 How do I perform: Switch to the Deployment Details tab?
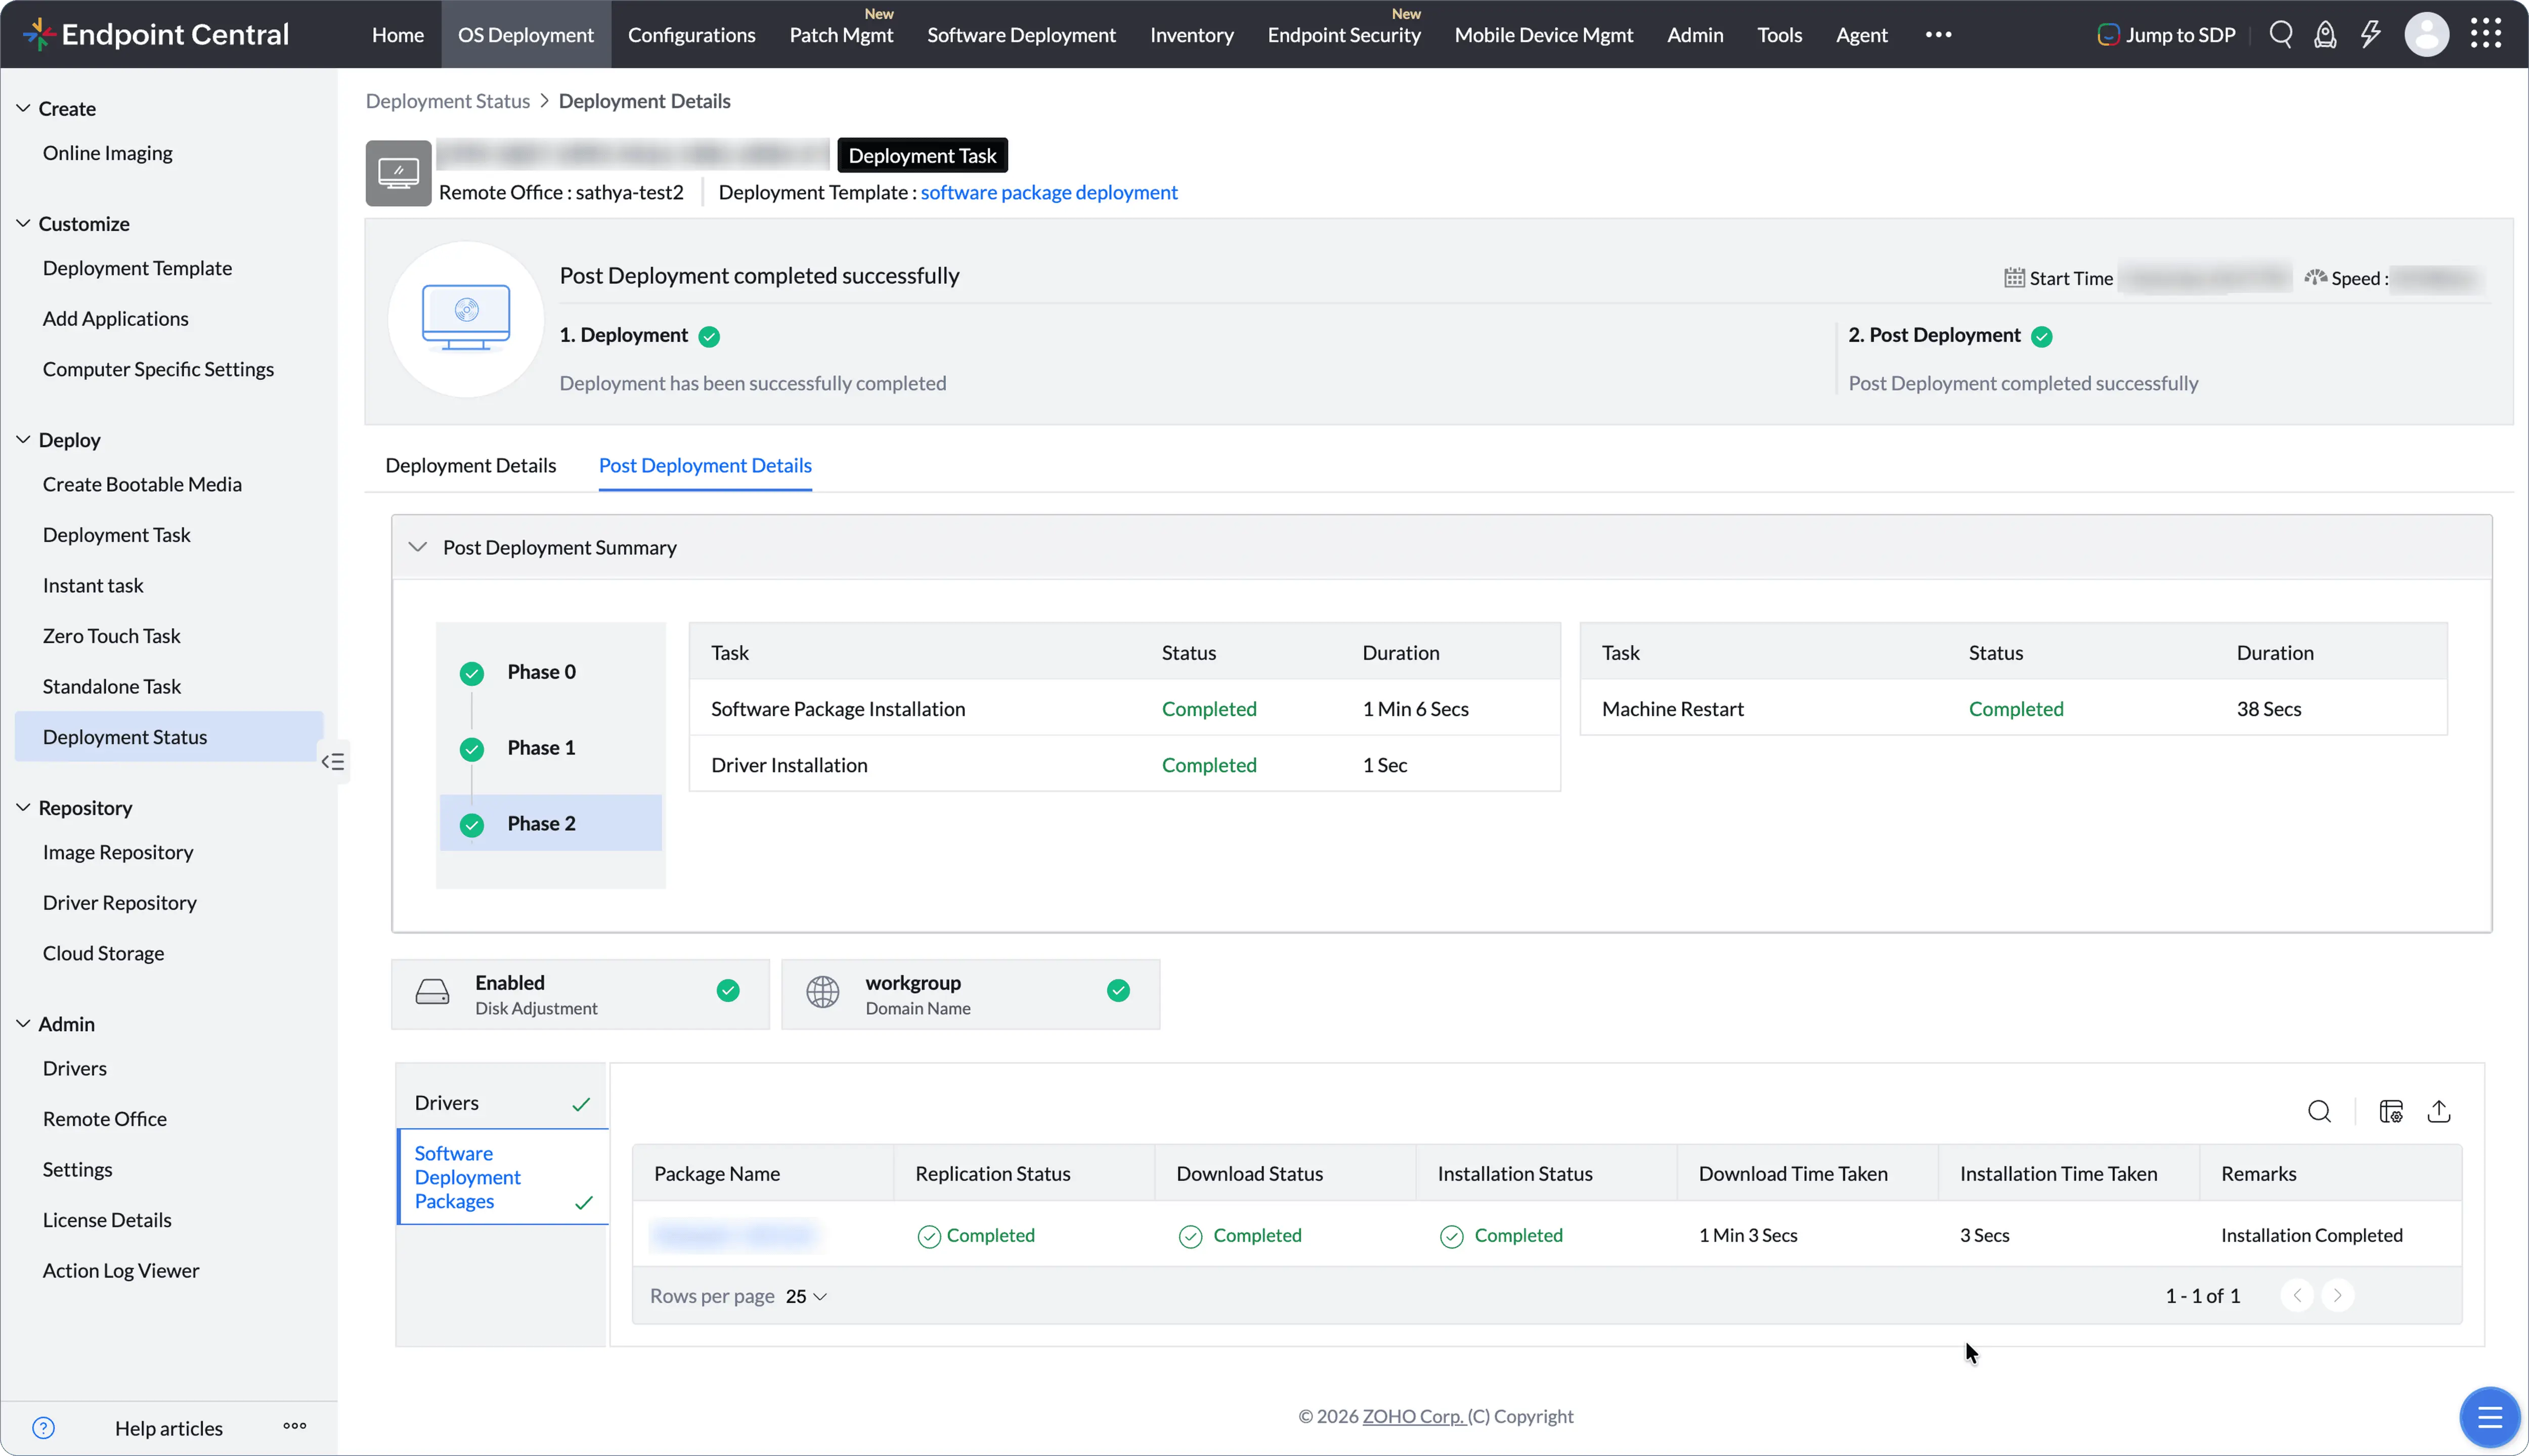pos(470,465)
